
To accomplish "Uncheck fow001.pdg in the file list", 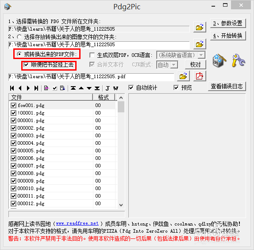I will pos(13,105).
